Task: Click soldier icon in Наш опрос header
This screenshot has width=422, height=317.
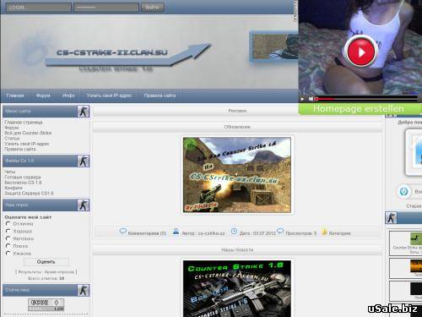Action: [x=84, y=205]
